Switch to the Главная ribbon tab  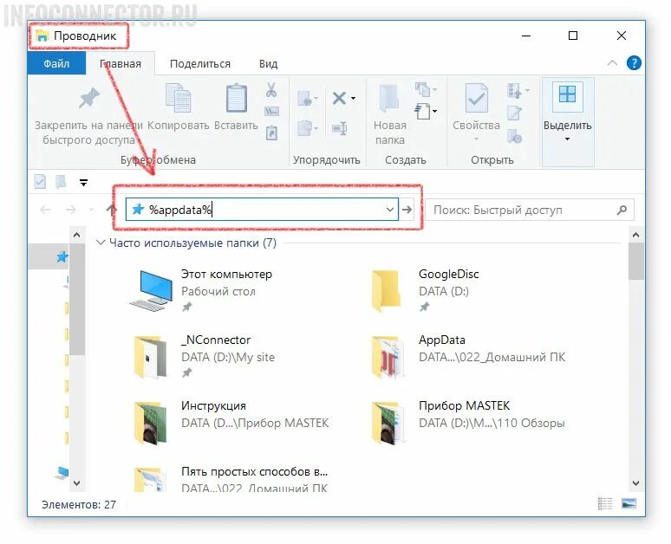tap(121, 64)
